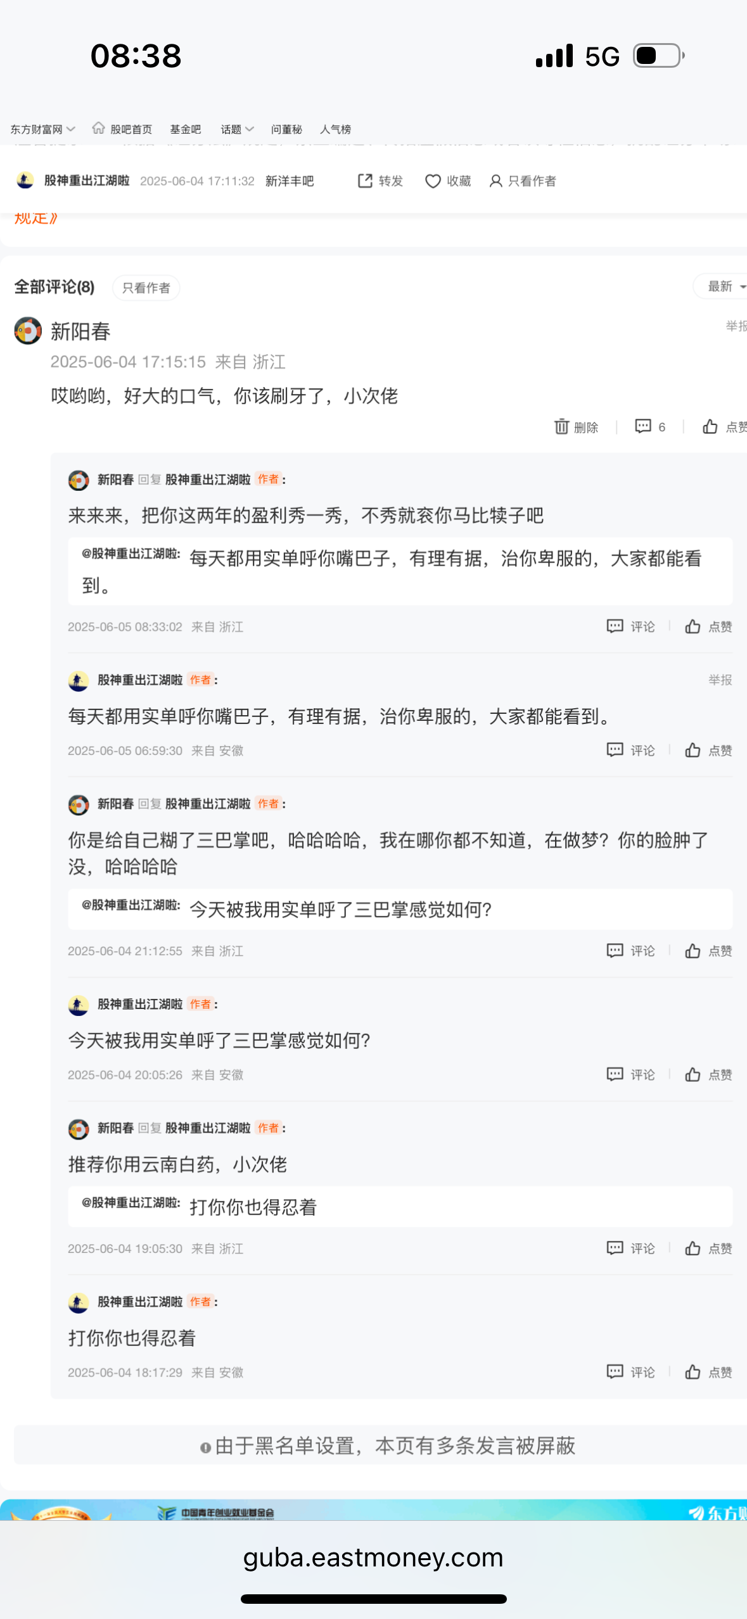Like the 云南白药 reply with its thumbs-up
Screen dimensions: 747x1619
(693, 1248)
